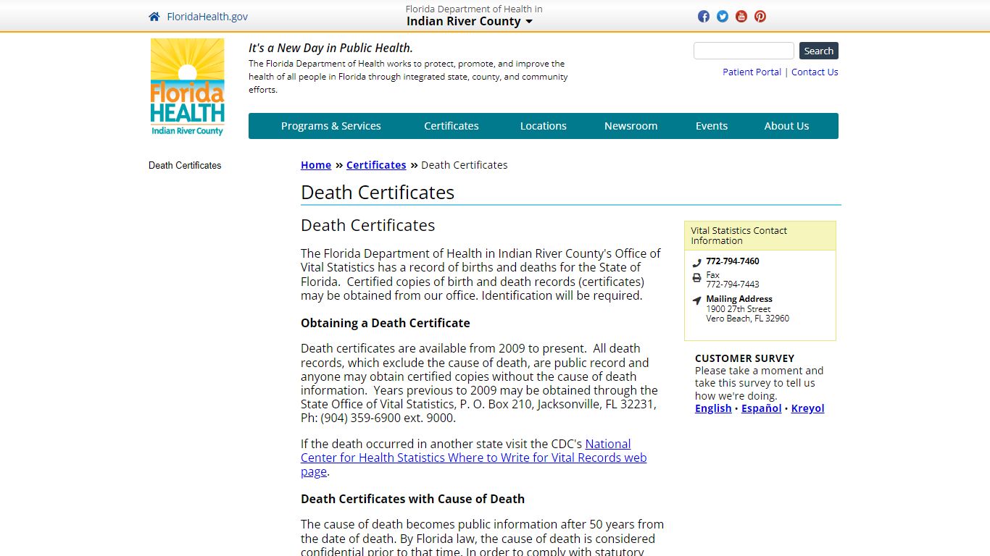Click the fax number 772-794-7443
Image resolution: width=990 pixels, height=556 pixels.
733,285
